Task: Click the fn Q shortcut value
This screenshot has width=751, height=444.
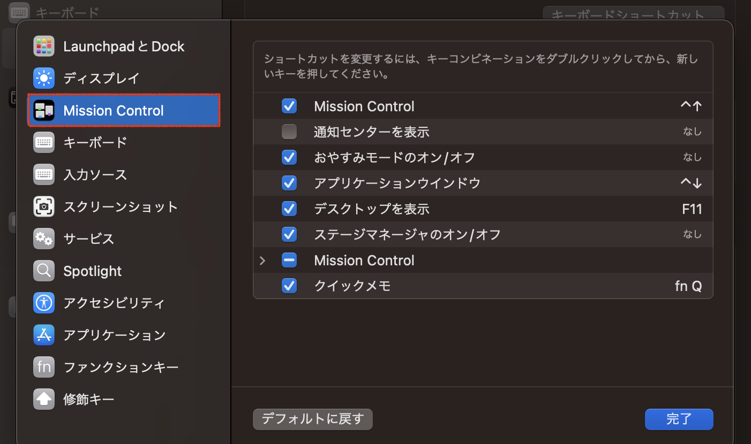Action: click(x=688, y=286)
